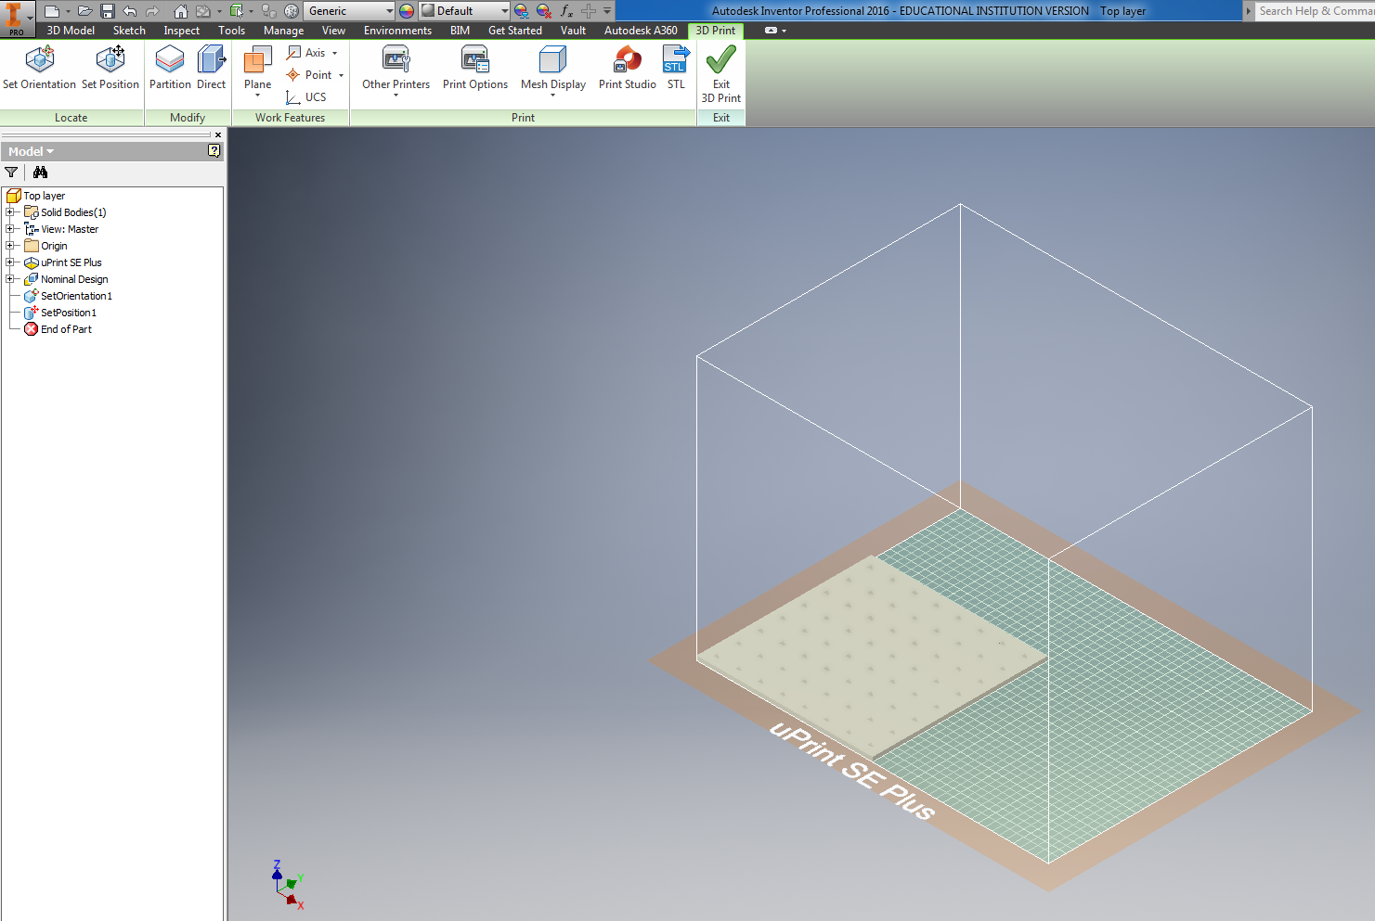Expand the View: Master node
The image size is (1375, 921).
click(10, 229)
